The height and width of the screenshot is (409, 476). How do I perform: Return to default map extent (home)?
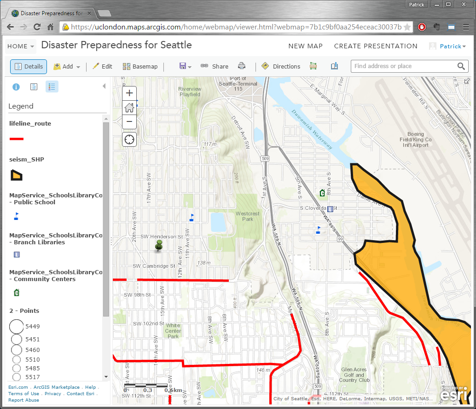pyautogui.click(x=129, y=108)
